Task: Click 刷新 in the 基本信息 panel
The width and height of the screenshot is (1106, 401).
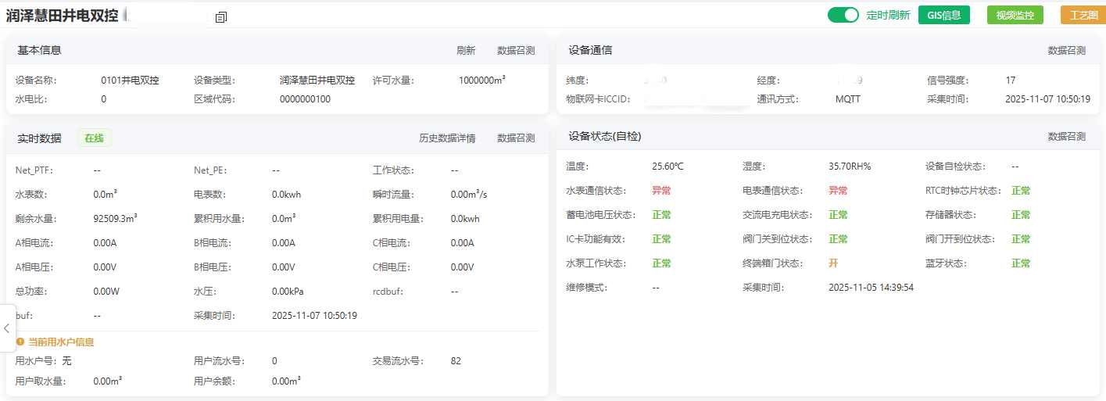Action: pos(466,51)
